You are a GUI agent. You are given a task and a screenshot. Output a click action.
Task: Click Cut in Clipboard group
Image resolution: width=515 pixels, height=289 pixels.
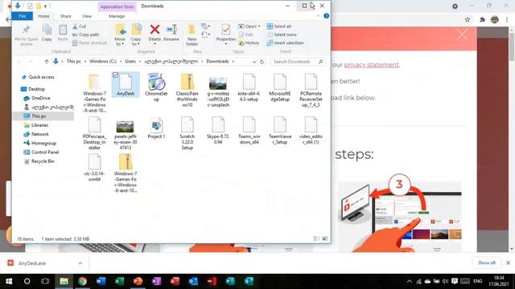[x=80, y=26]
